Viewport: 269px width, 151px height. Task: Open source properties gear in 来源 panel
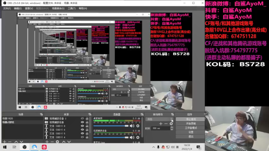[57, 142]
